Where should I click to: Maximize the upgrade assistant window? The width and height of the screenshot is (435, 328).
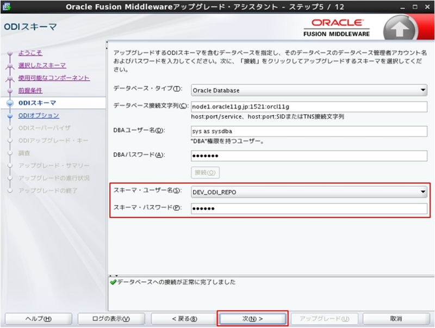[x=415, y=7]
